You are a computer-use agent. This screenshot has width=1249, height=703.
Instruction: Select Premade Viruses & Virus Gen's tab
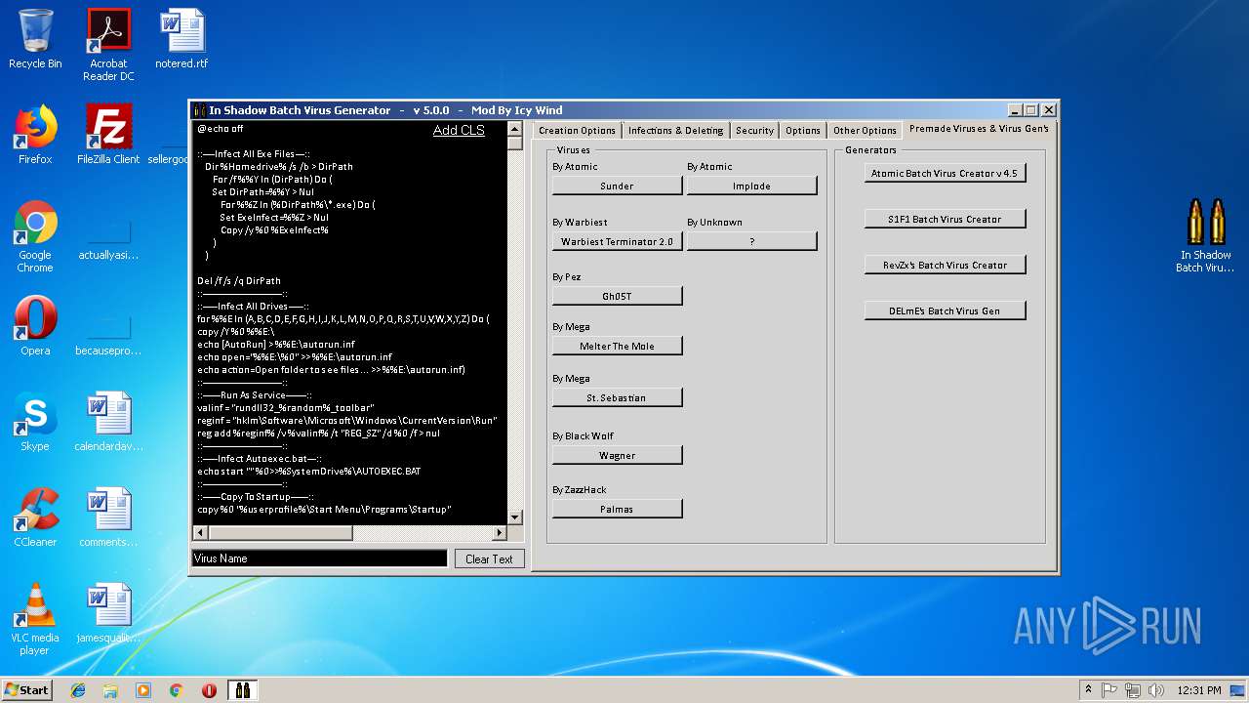pos(979,129)
